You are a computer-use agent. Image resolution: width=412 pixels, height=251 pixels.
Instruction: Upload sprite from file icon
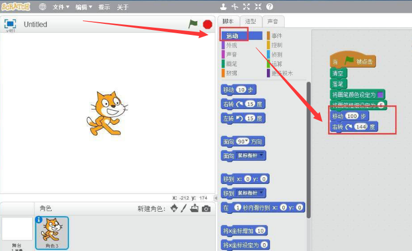[195, 208]
